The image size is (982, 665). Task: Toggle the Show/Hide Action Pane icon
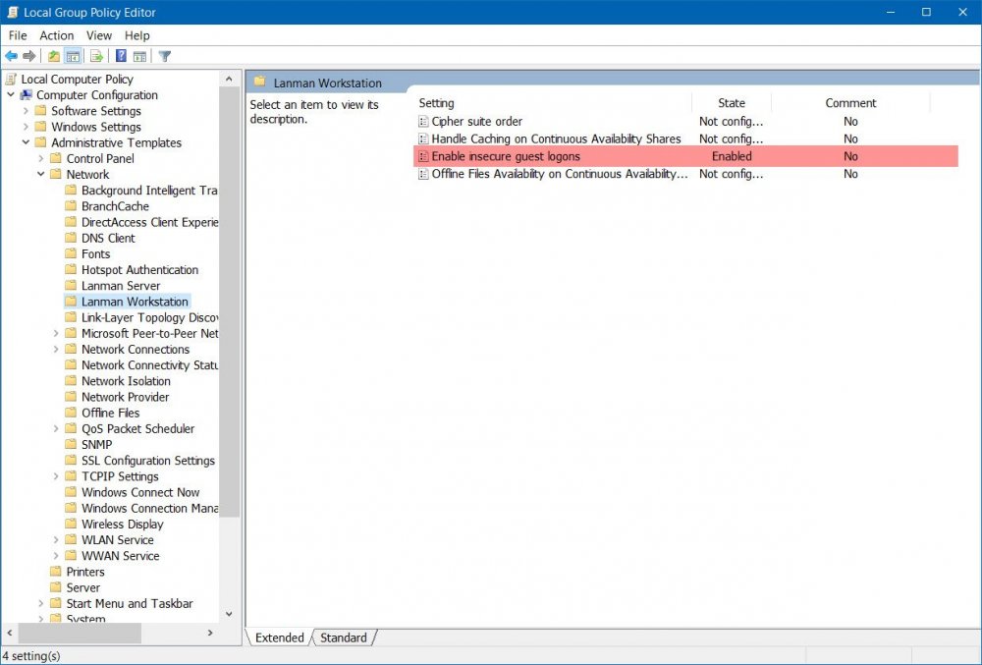(139, 56)
